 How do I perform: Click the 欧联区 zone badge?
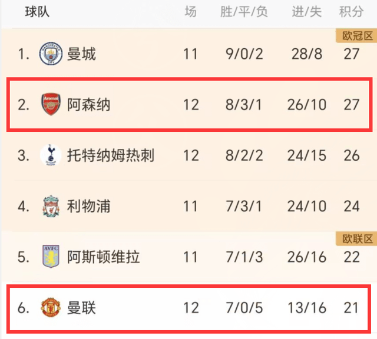(356, 239)
